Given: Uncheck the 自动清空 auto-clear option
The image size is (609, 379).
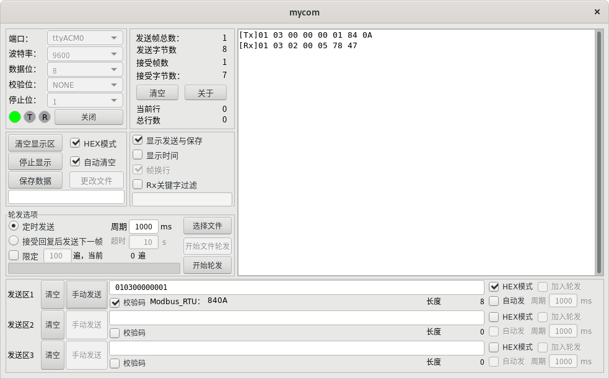Looking at the screenshot, I should pos(76,162).
